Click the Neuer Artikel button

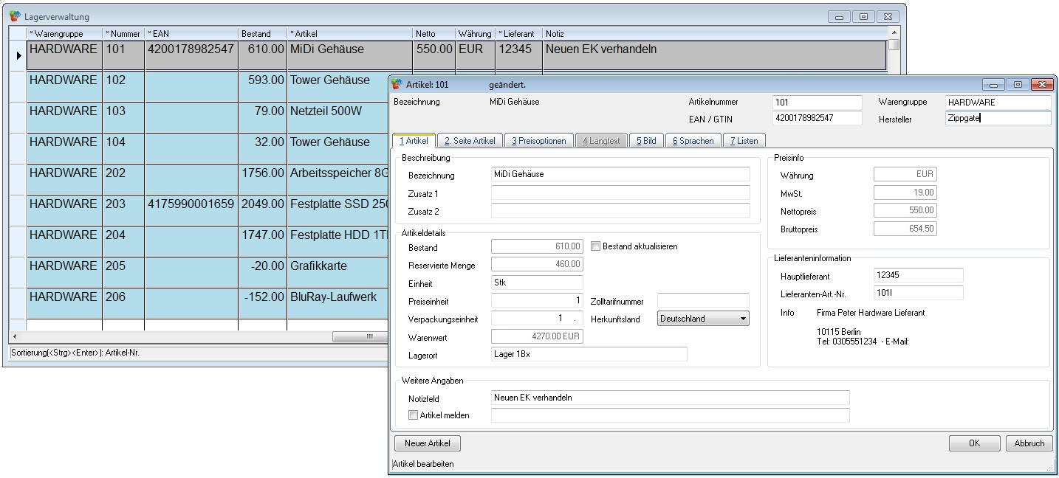[x=428, y=443]
